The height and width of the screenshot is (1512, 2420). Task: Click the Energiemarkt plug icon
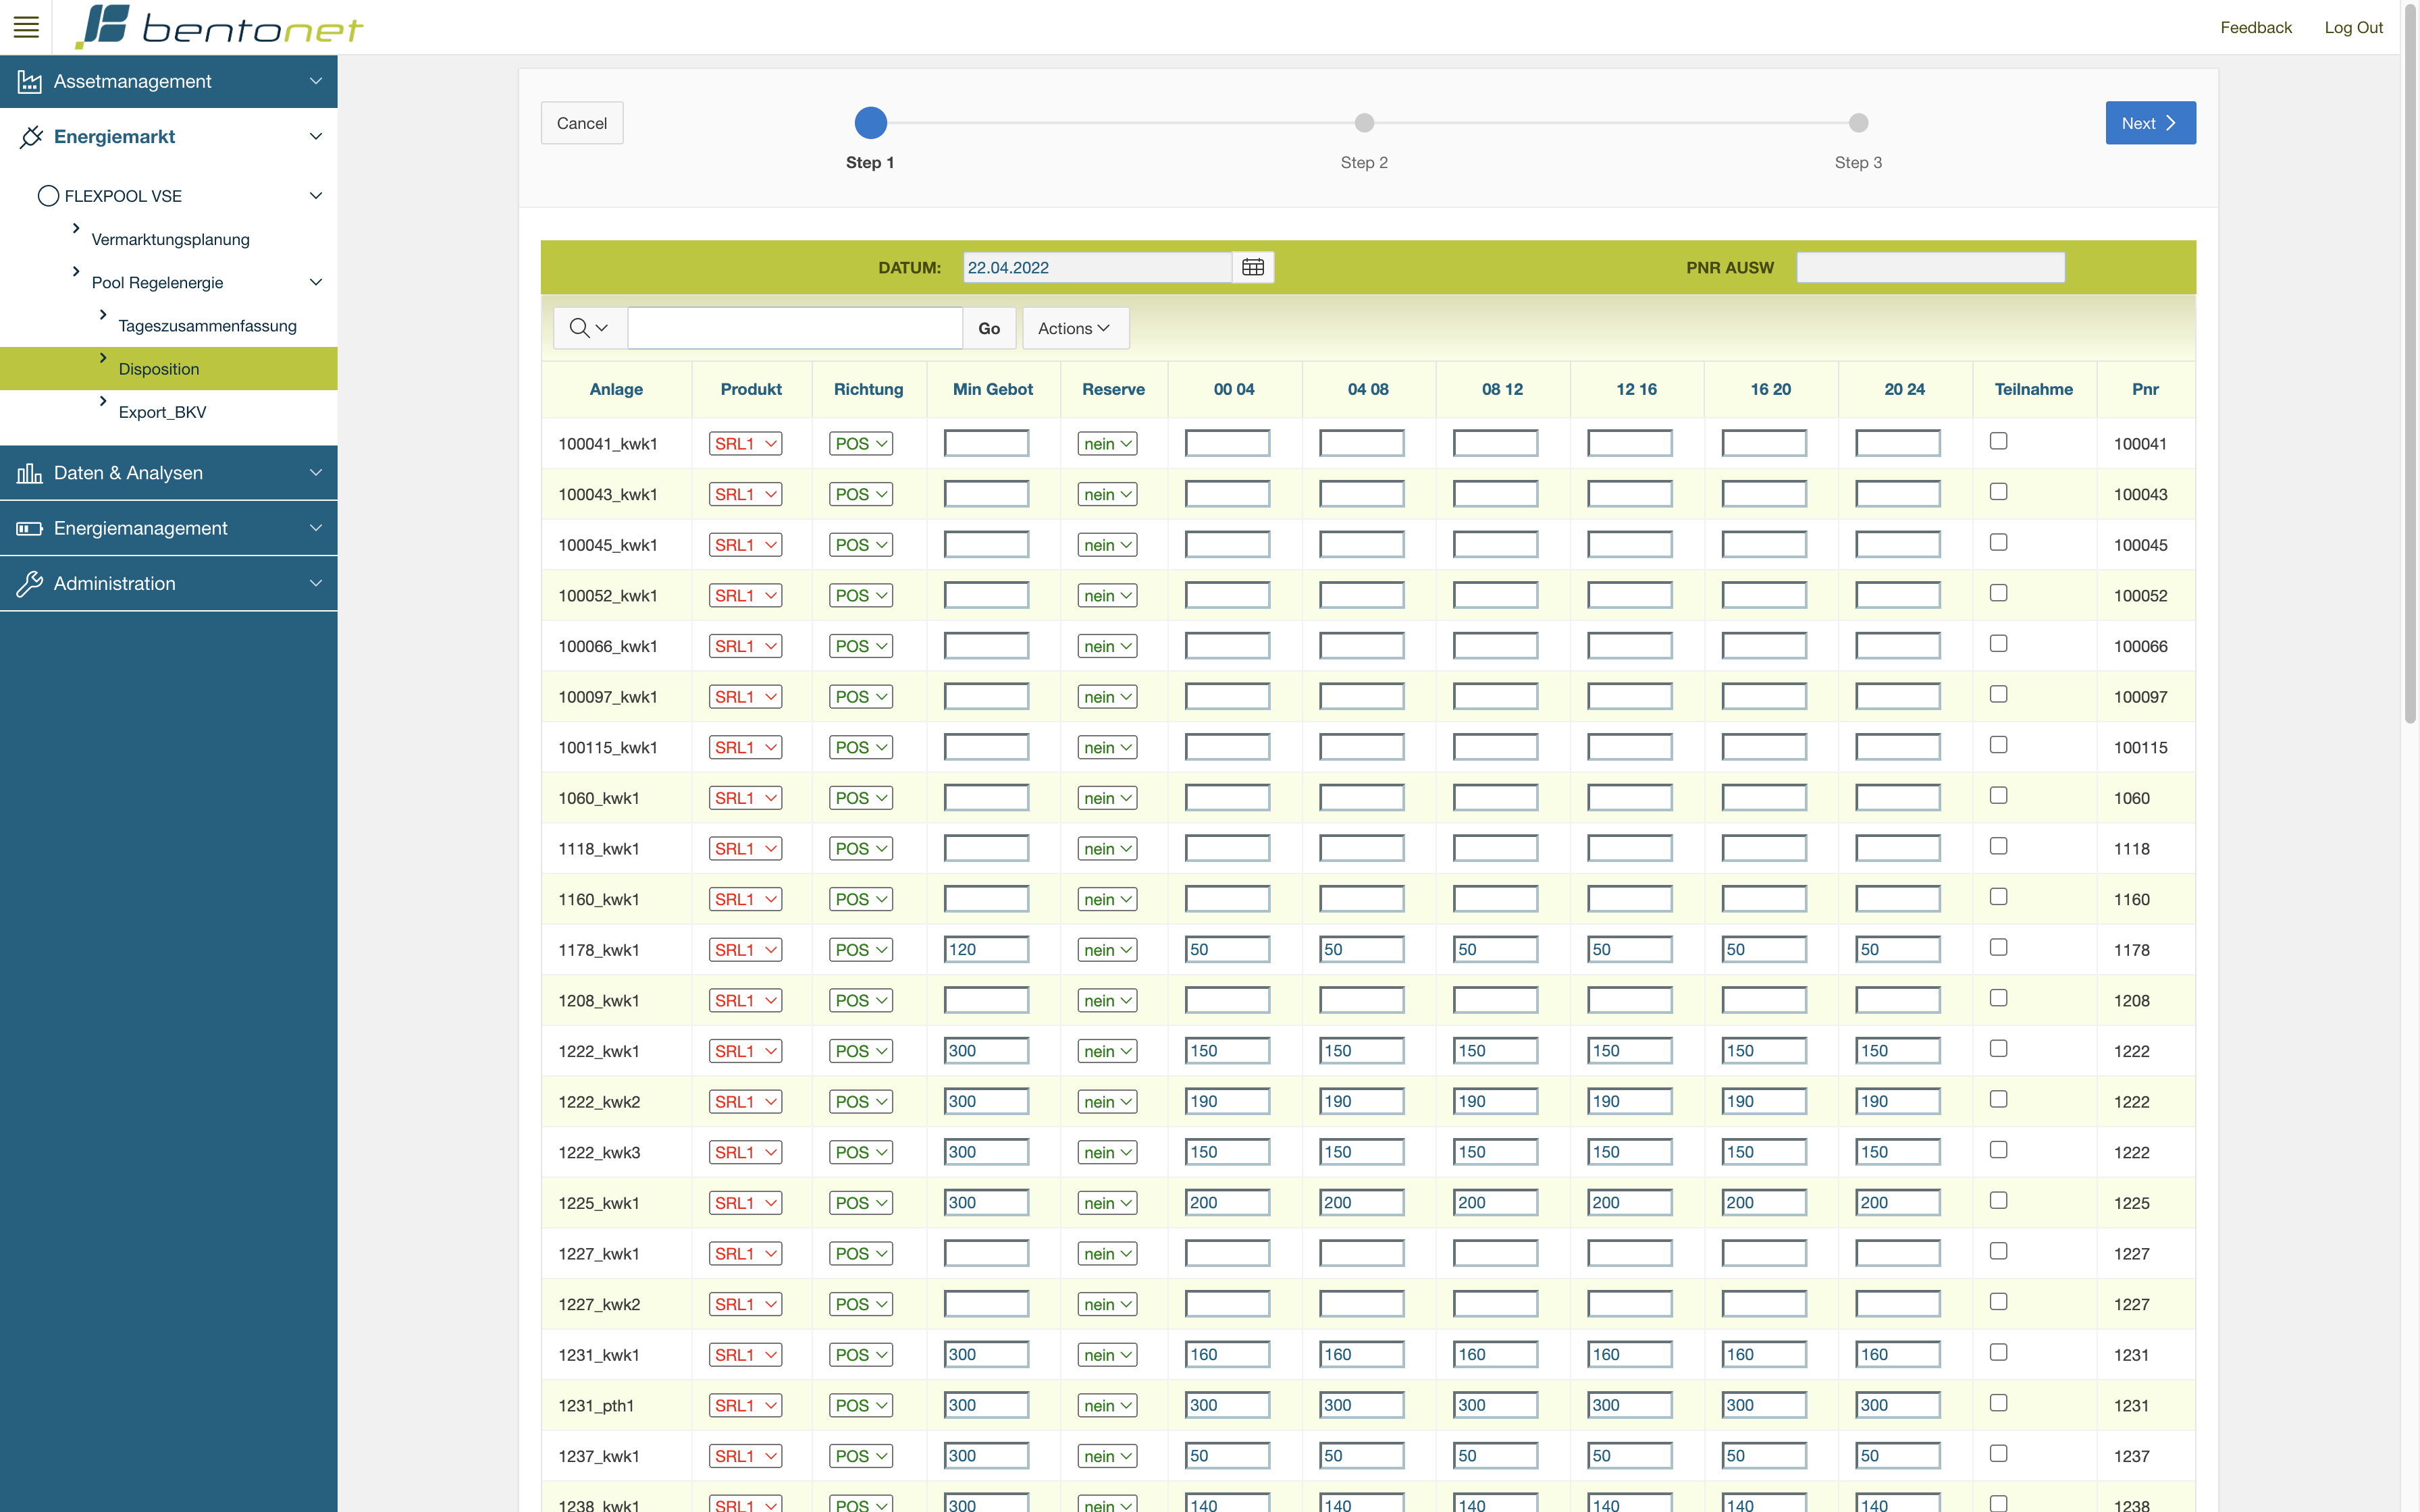[31, 136]
